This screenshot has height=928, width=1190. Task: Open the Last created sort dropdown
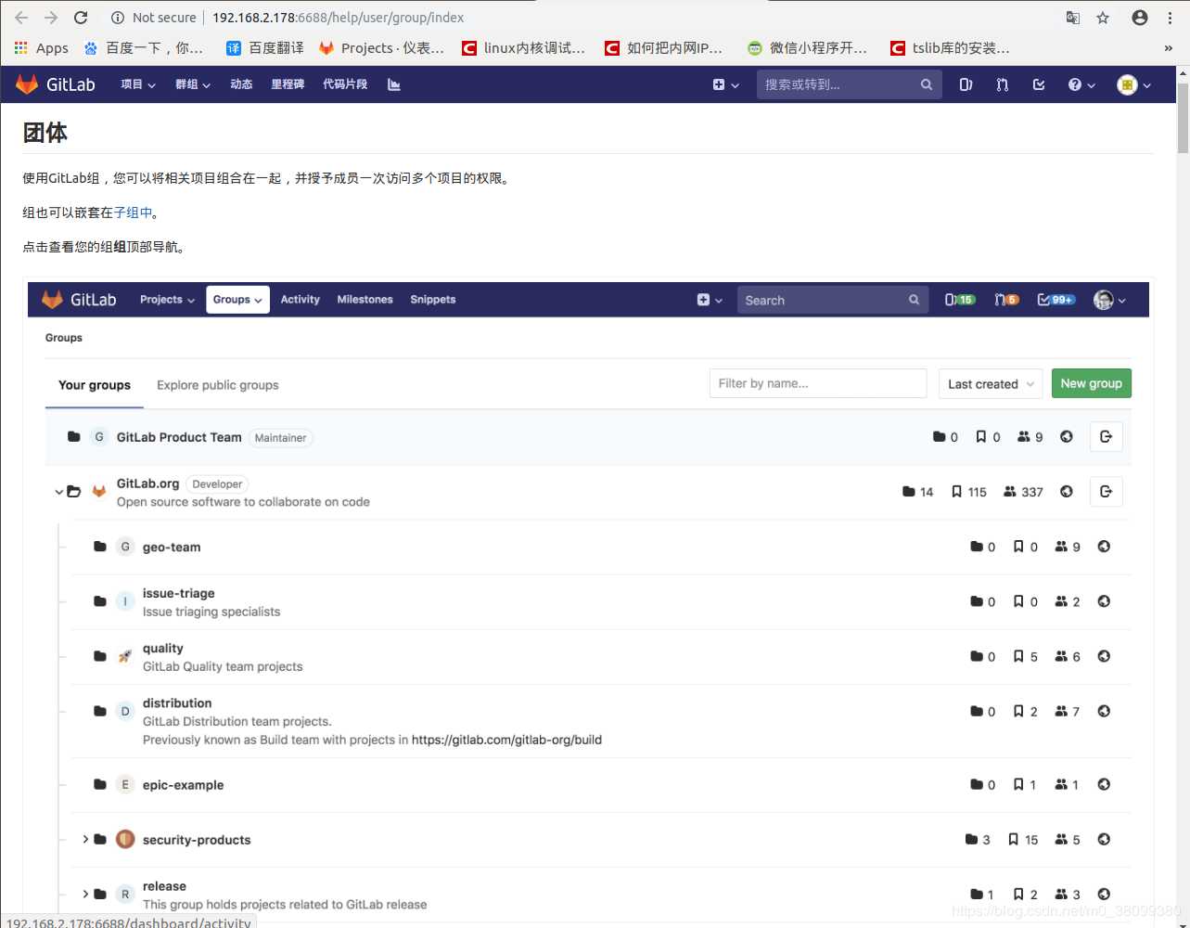pyautogui.click(x=991, y=383)
